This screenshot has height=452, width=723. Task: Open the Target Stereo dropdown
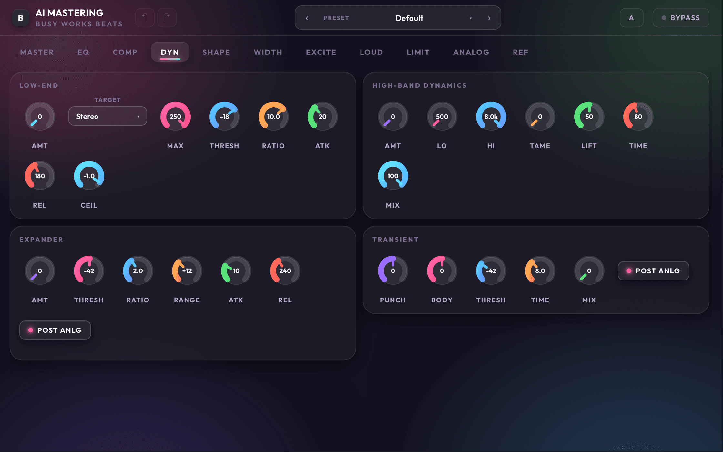click(x=108, y=116)
